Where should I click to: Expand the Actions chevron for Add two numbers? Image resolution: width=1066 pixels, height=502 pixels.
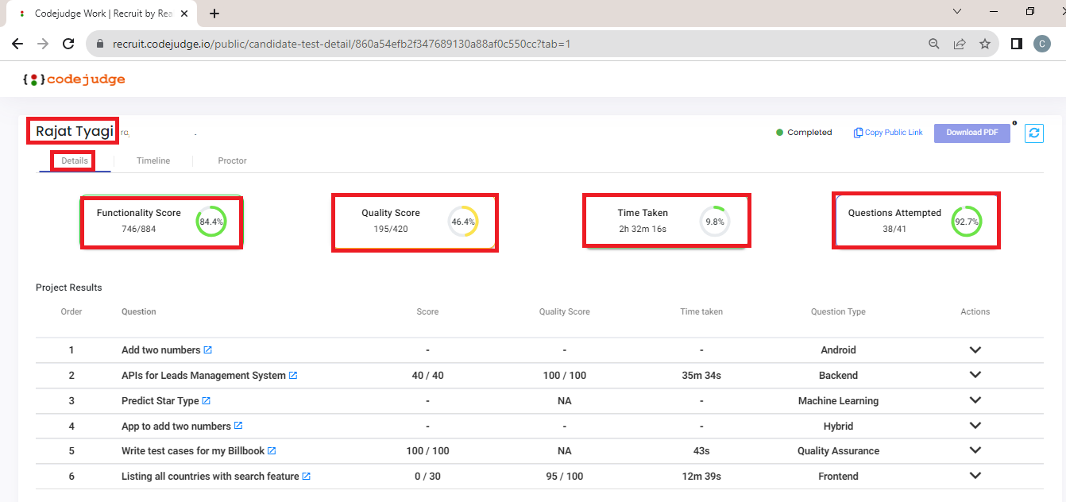975,349
